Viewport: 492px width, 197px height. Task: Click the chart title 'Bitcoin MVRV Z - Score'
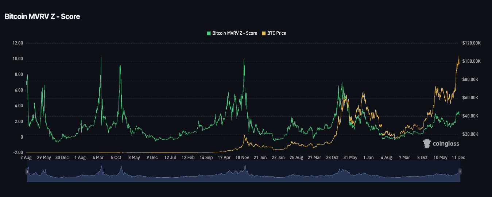pyautogui.click(x=42, y=16)
